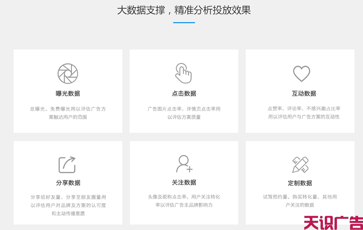Click the add-user icon above 关注数据
The width and height of the screenshot is (363, 230).
(x=184, y=164)
